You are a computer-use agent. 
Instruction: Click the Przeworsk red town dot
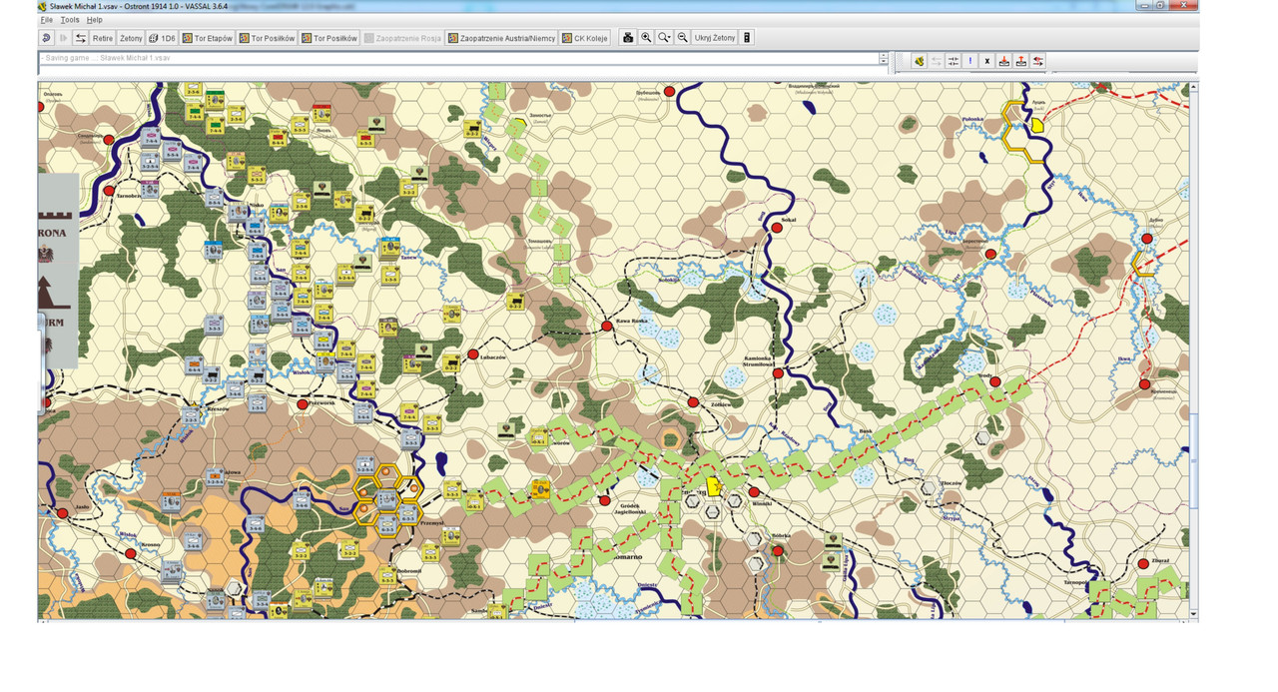click(303, 404)
